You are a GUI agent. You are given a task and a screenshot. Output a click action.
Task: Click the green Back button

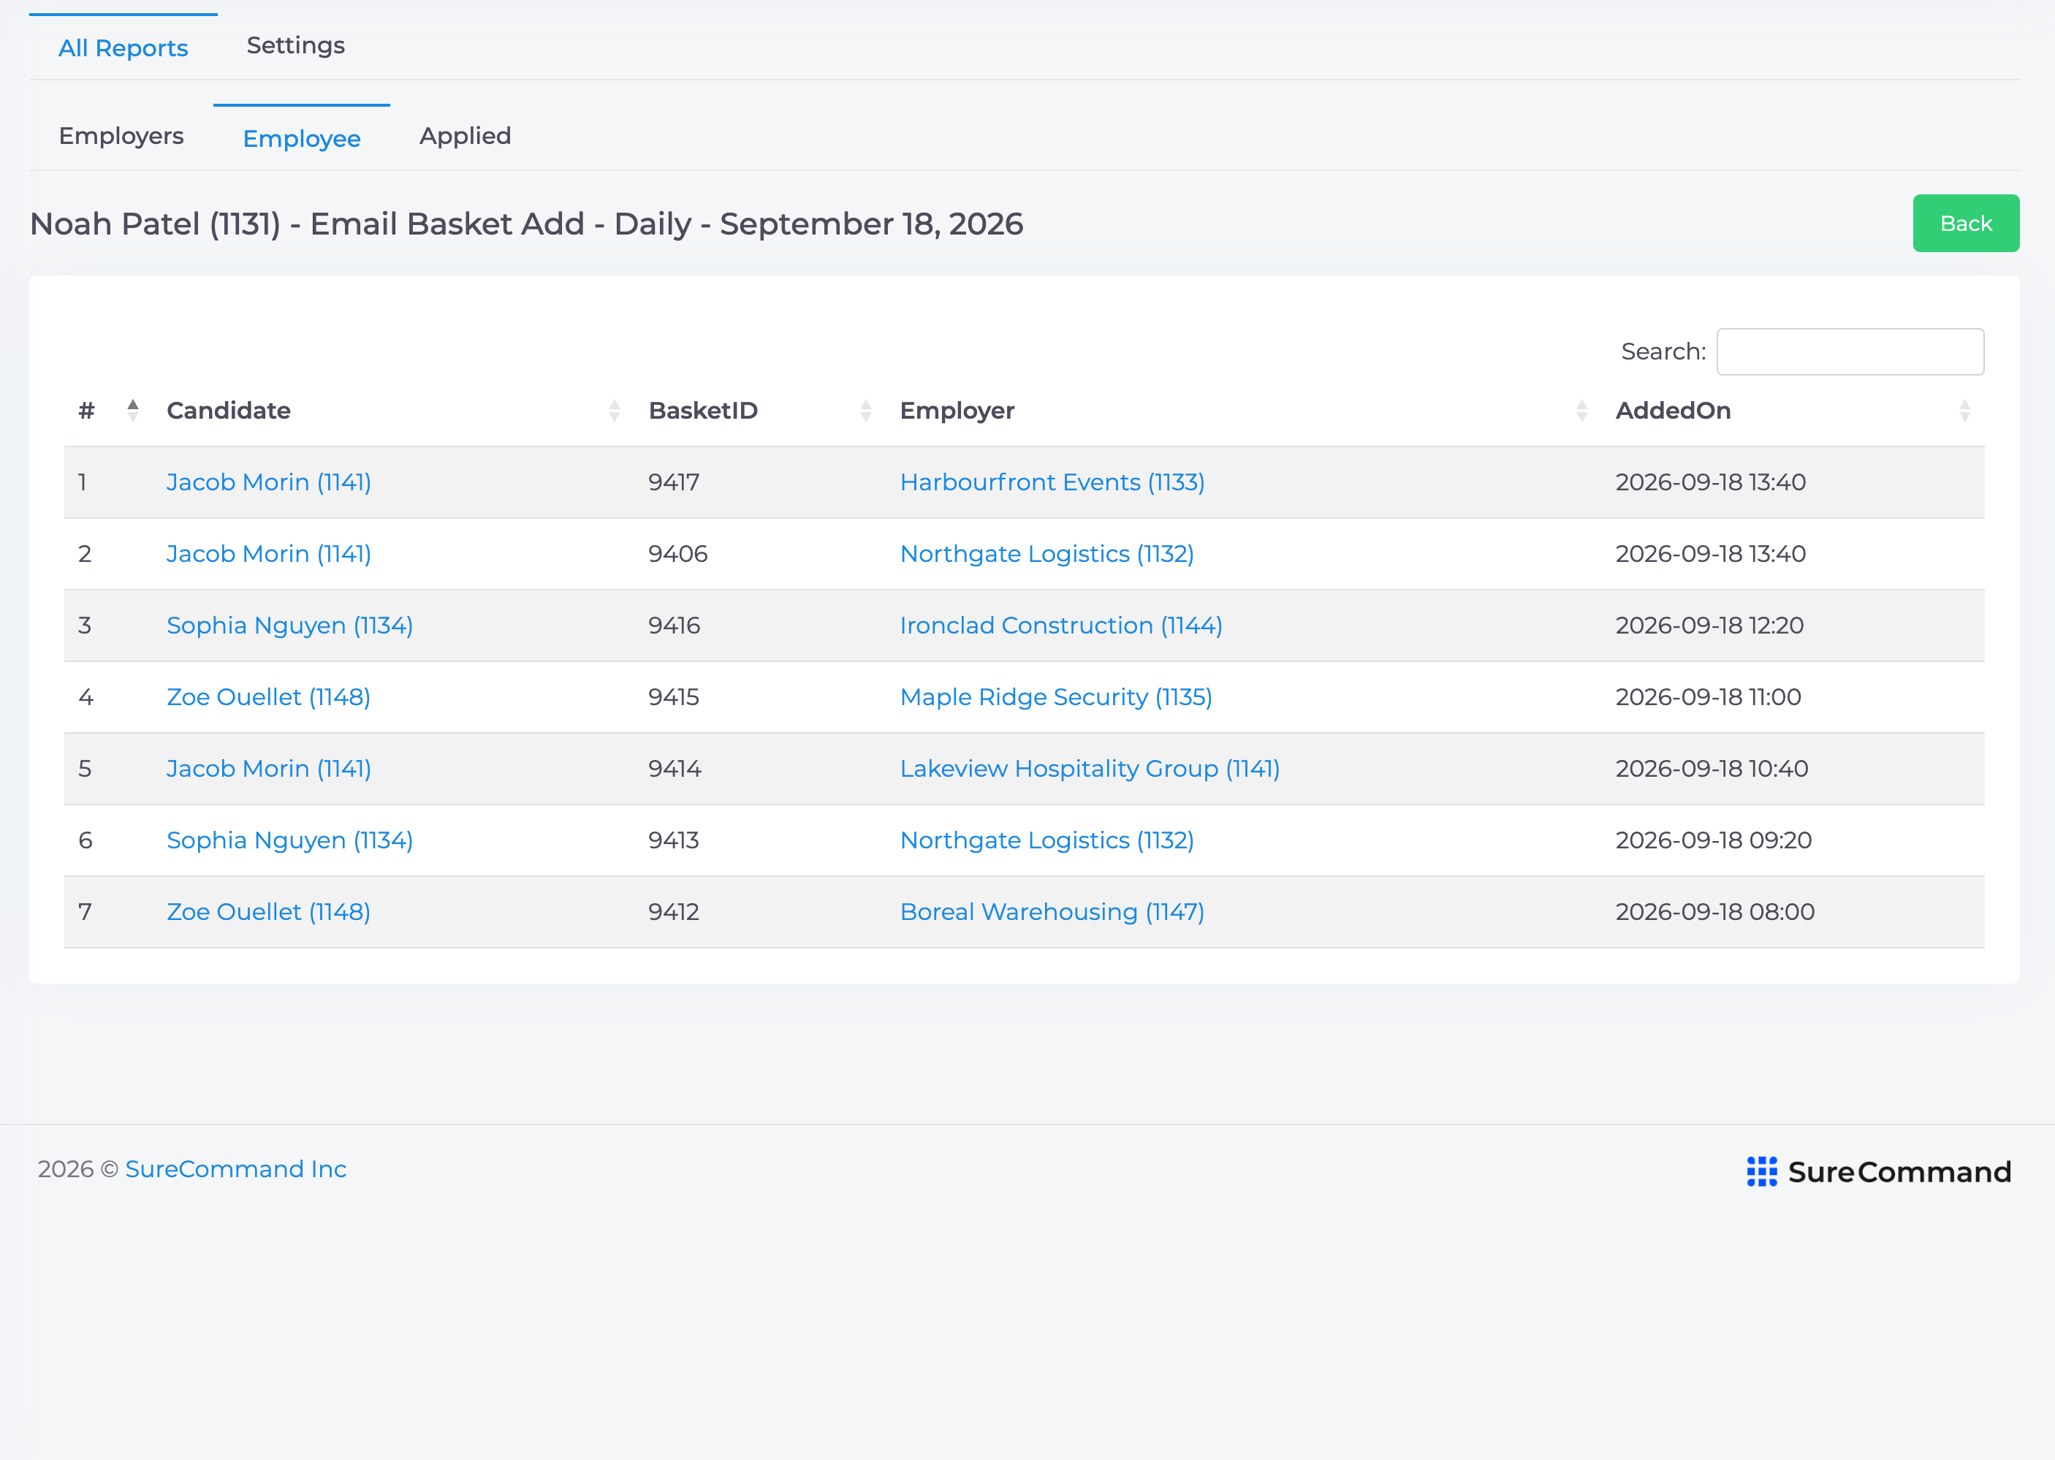coord(1965,223)
